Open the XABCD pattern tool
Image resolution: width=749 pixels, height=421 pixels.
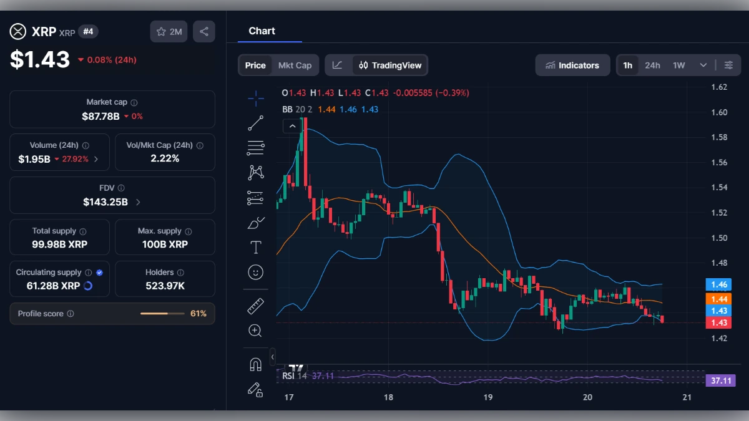pyautogui.click(x=255, y=172)
